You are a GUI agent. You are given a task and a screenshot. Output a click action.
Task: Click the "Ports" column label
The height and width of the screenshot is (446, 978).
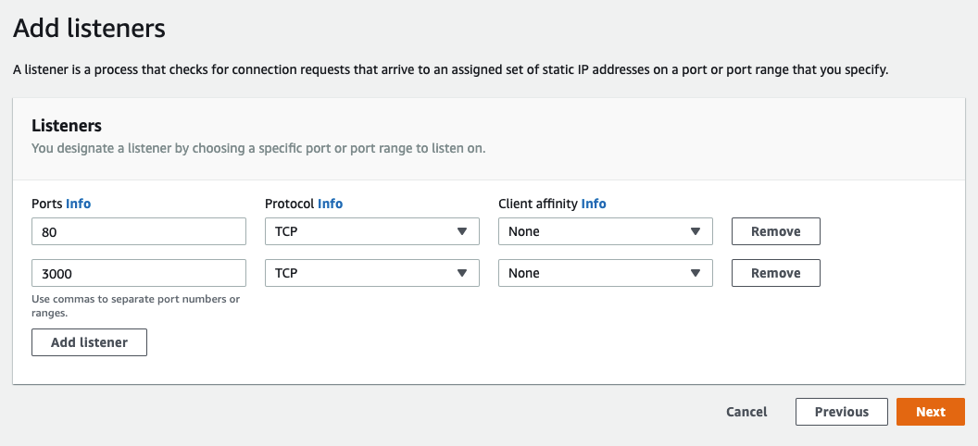click(46, 204)
